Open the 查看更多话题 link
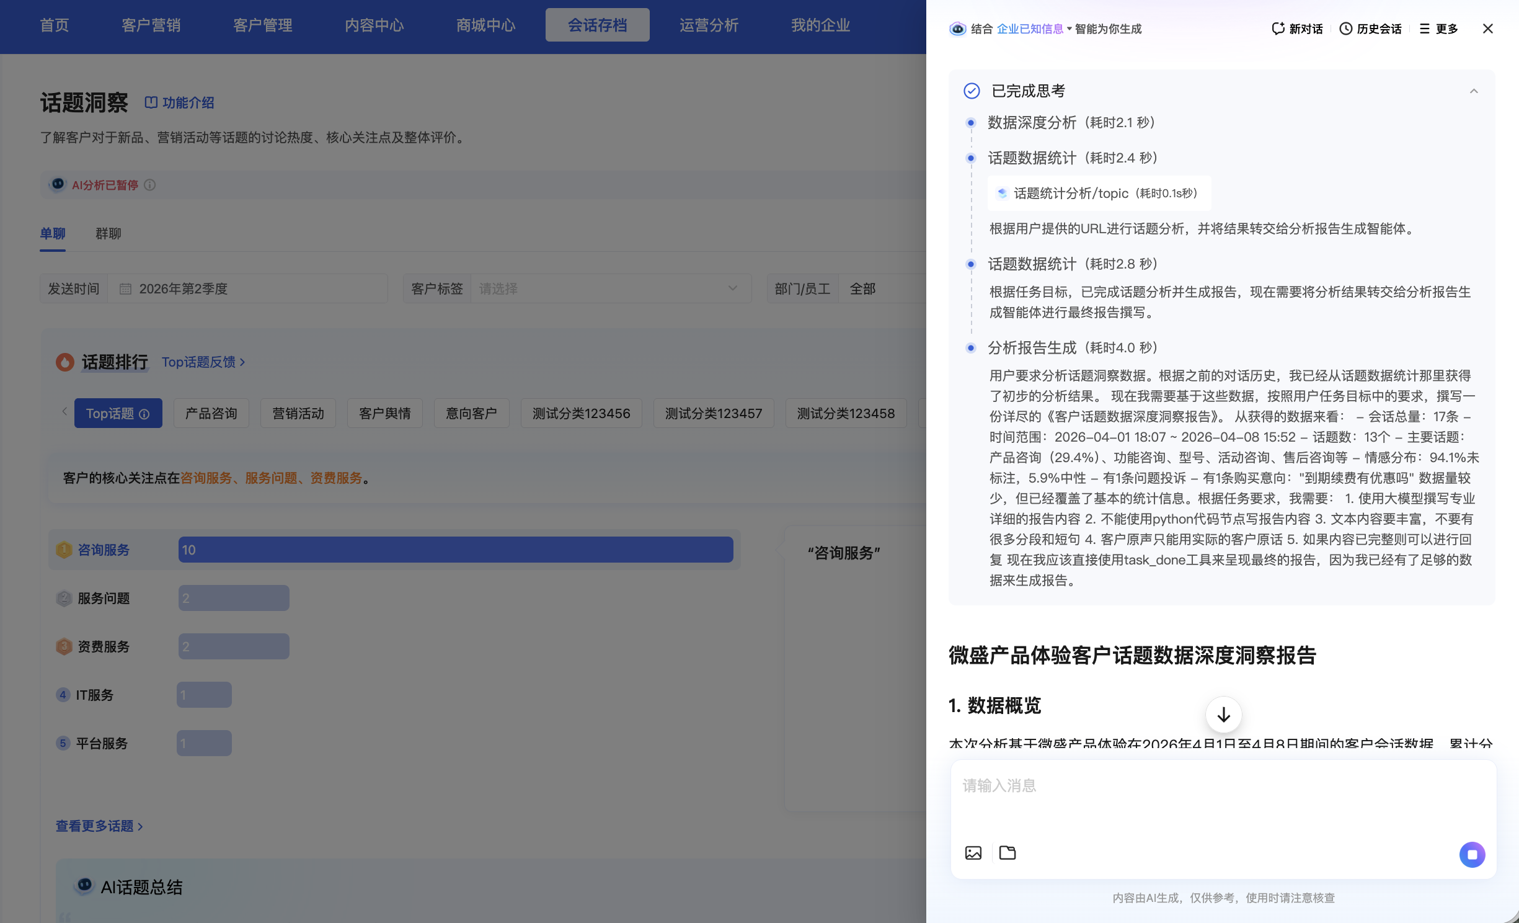Image resolution: width=1519 pixels, height=923 pixels. coord(99,826)
